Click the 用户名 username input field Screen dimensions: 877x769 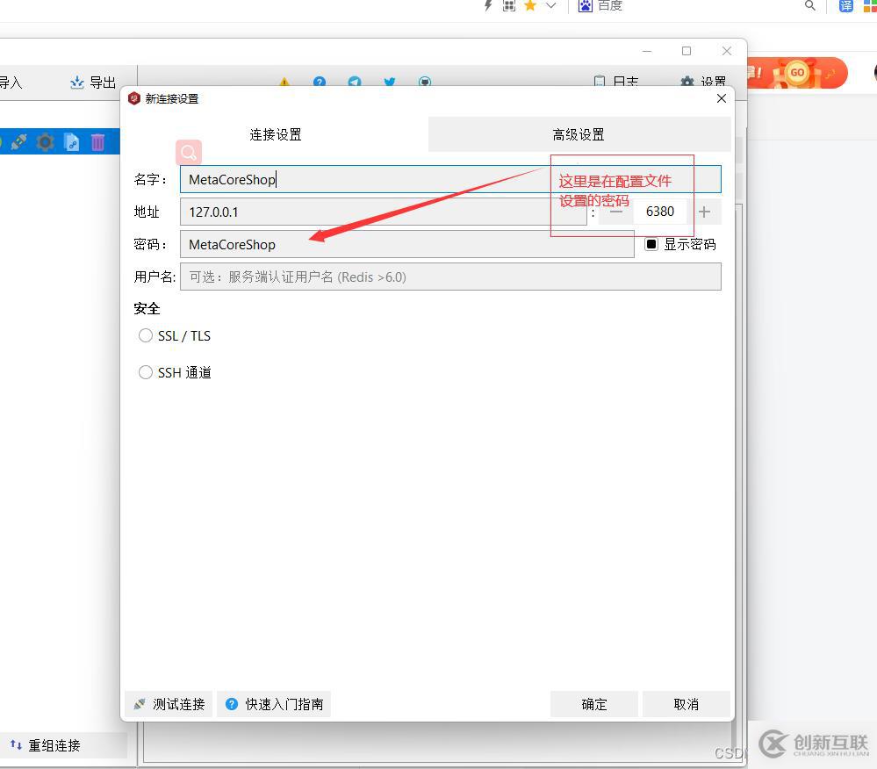point(450,277)
